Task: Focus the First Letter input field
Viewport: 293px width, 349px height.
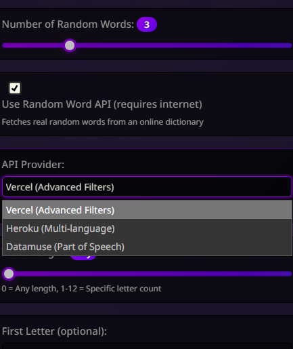Action: pos(147,346)
